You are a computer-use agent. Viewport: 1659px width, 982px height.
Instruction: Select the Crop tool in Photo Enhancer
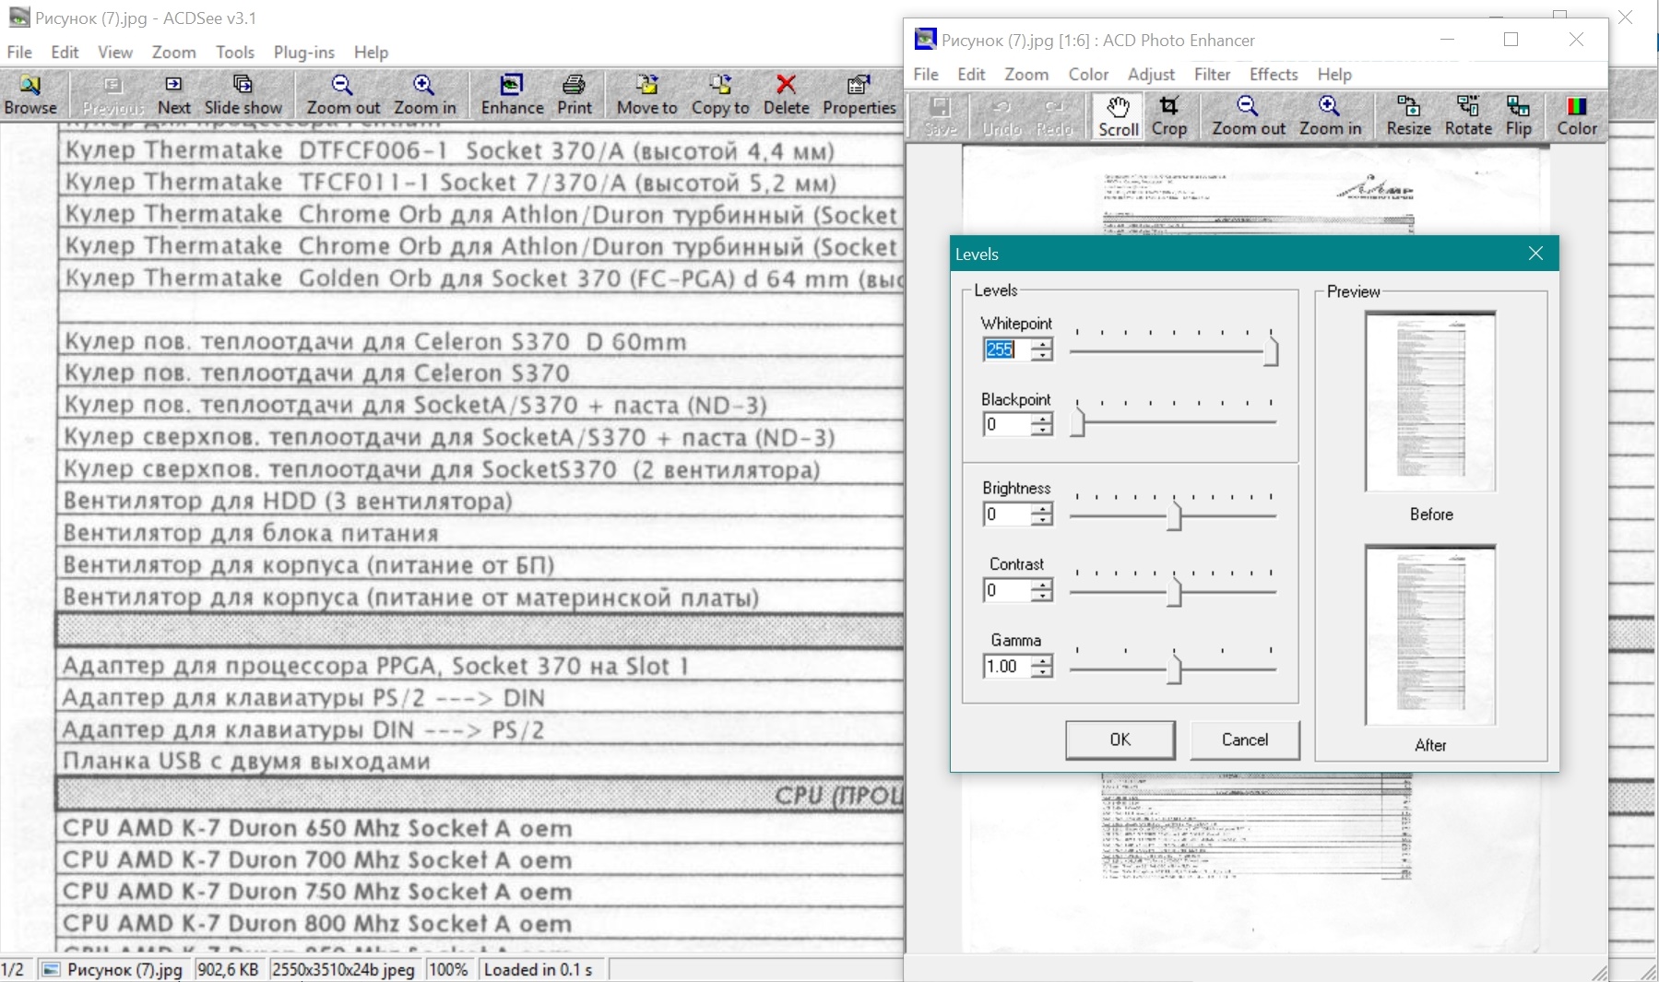pos(1168,116)
